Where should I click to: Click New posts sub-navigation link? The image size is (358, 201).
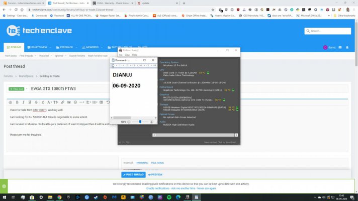[11, 56]
